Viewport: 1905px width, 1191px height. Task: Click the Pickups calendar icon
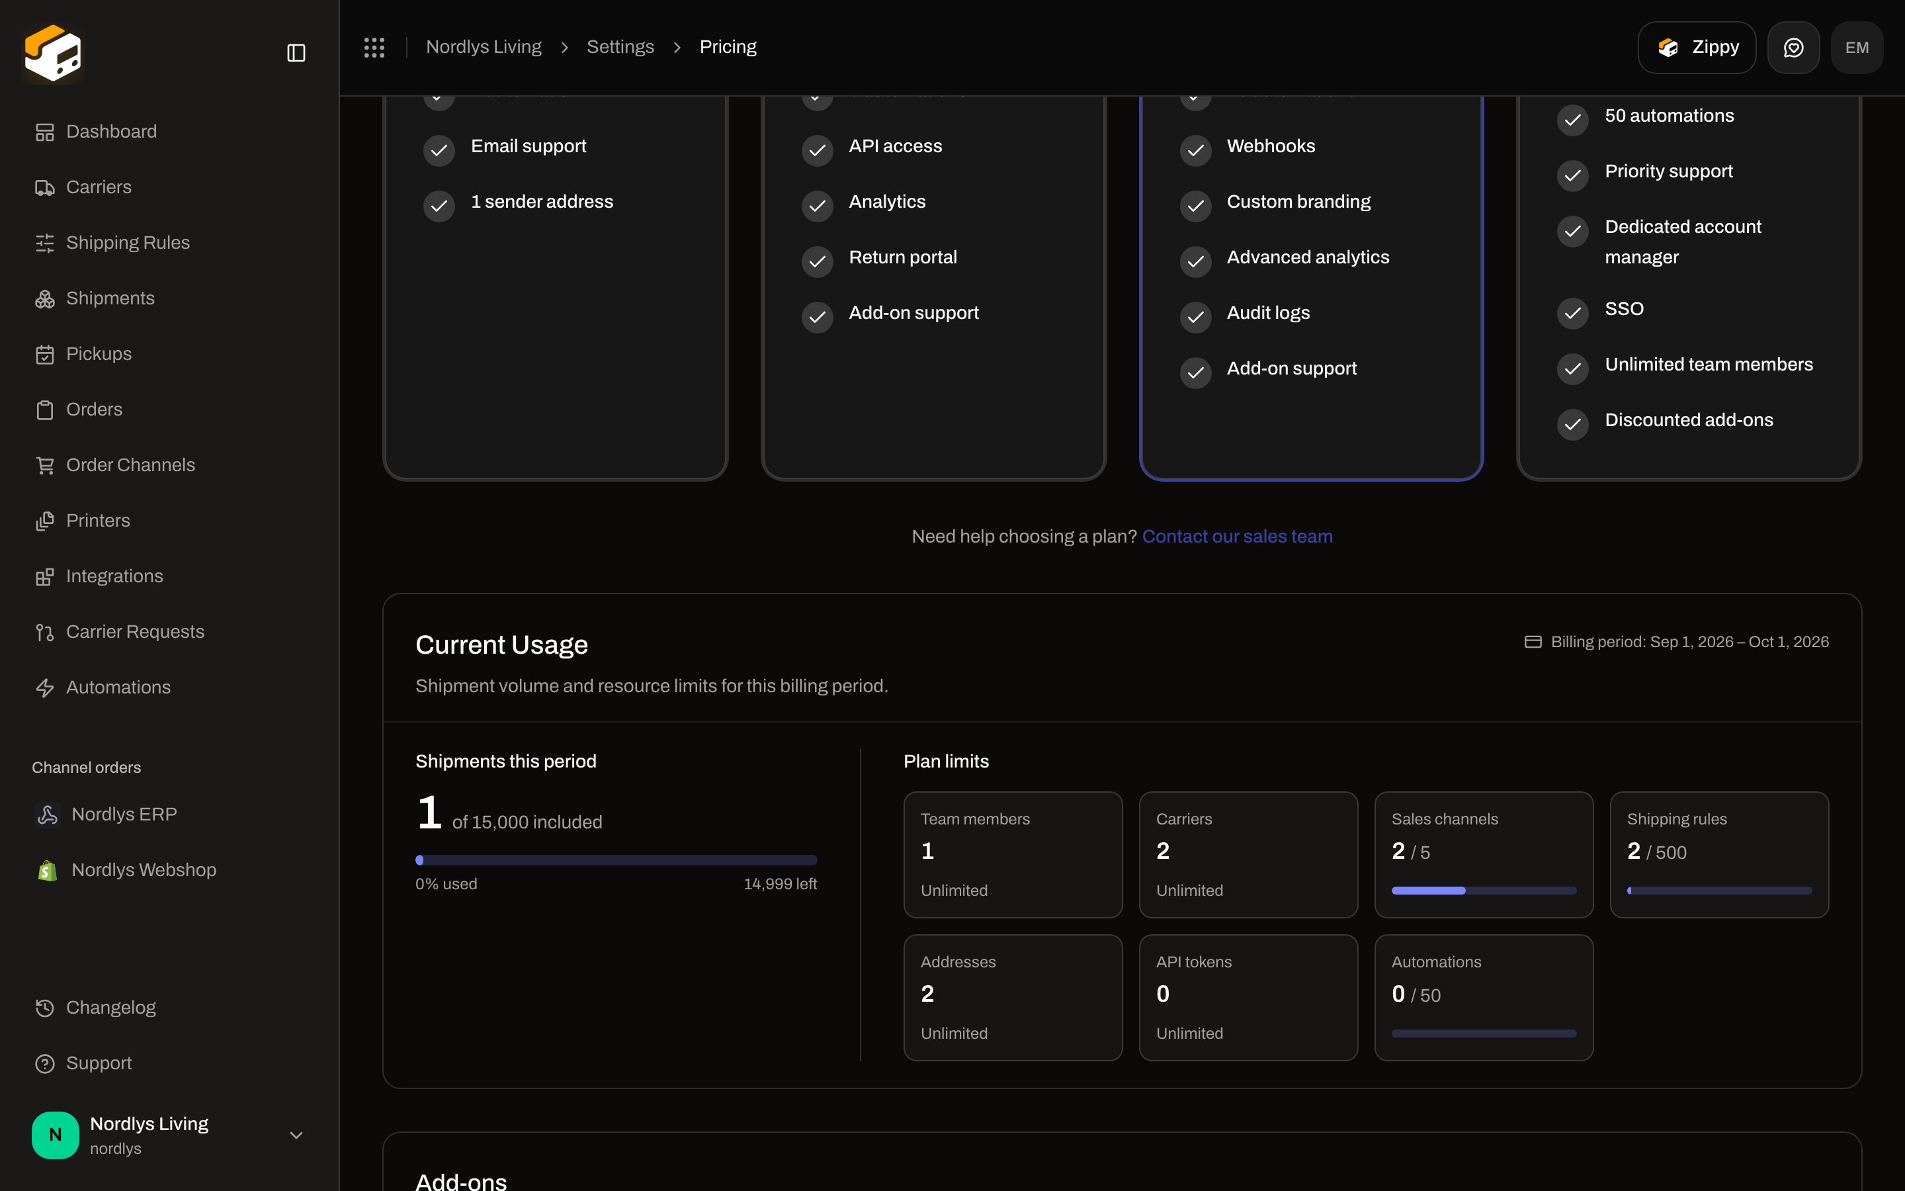[x=45, y=355]
